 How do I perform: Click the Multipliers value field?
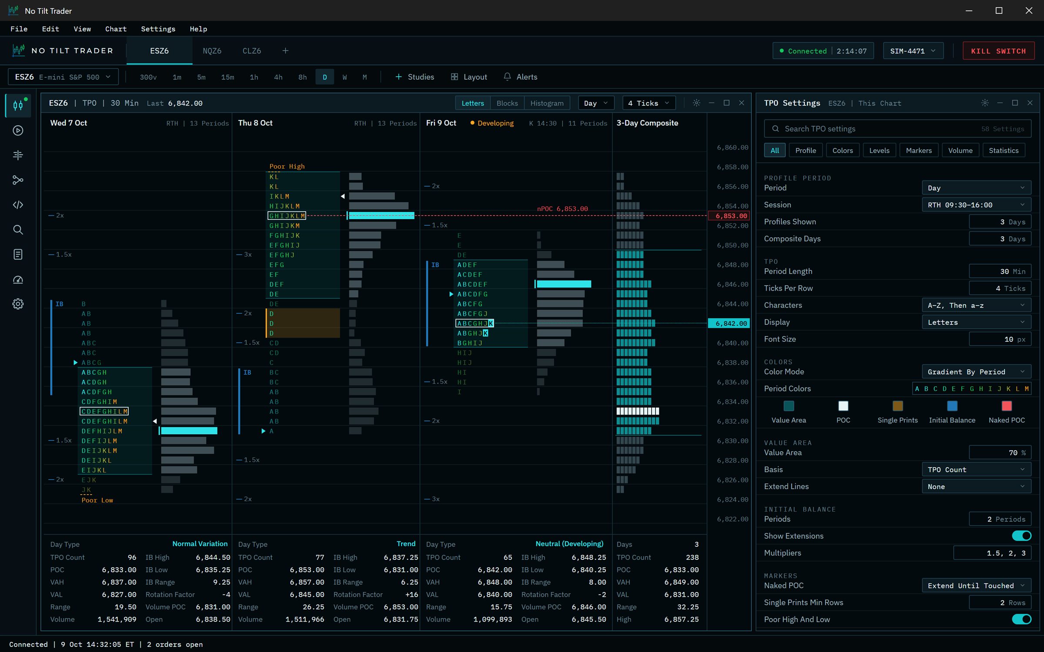[992, 553]
